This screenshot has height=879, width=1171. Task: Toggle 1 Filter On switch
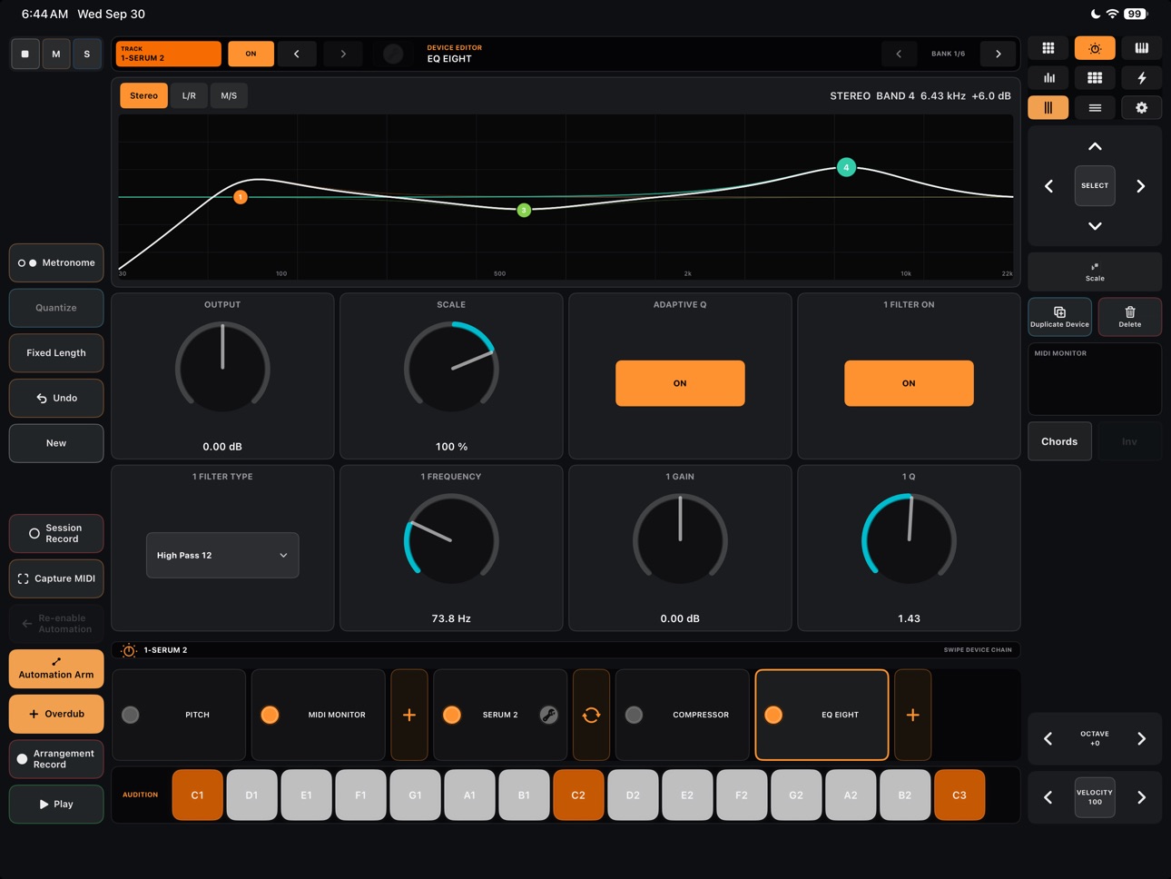pos(909,383)
